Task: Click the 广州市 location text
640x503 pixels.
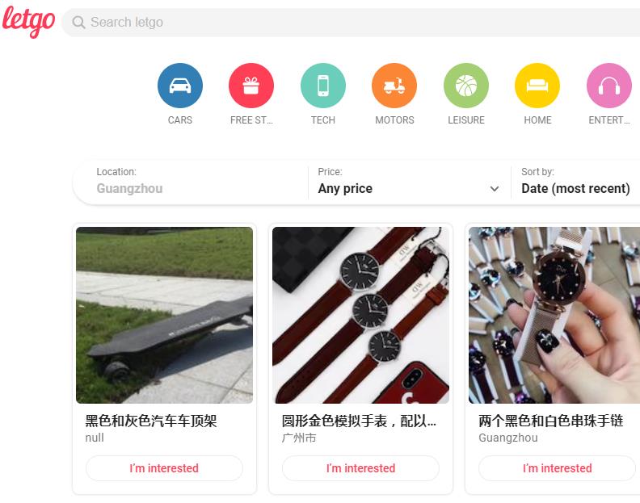Action: [x=299, y=438]
